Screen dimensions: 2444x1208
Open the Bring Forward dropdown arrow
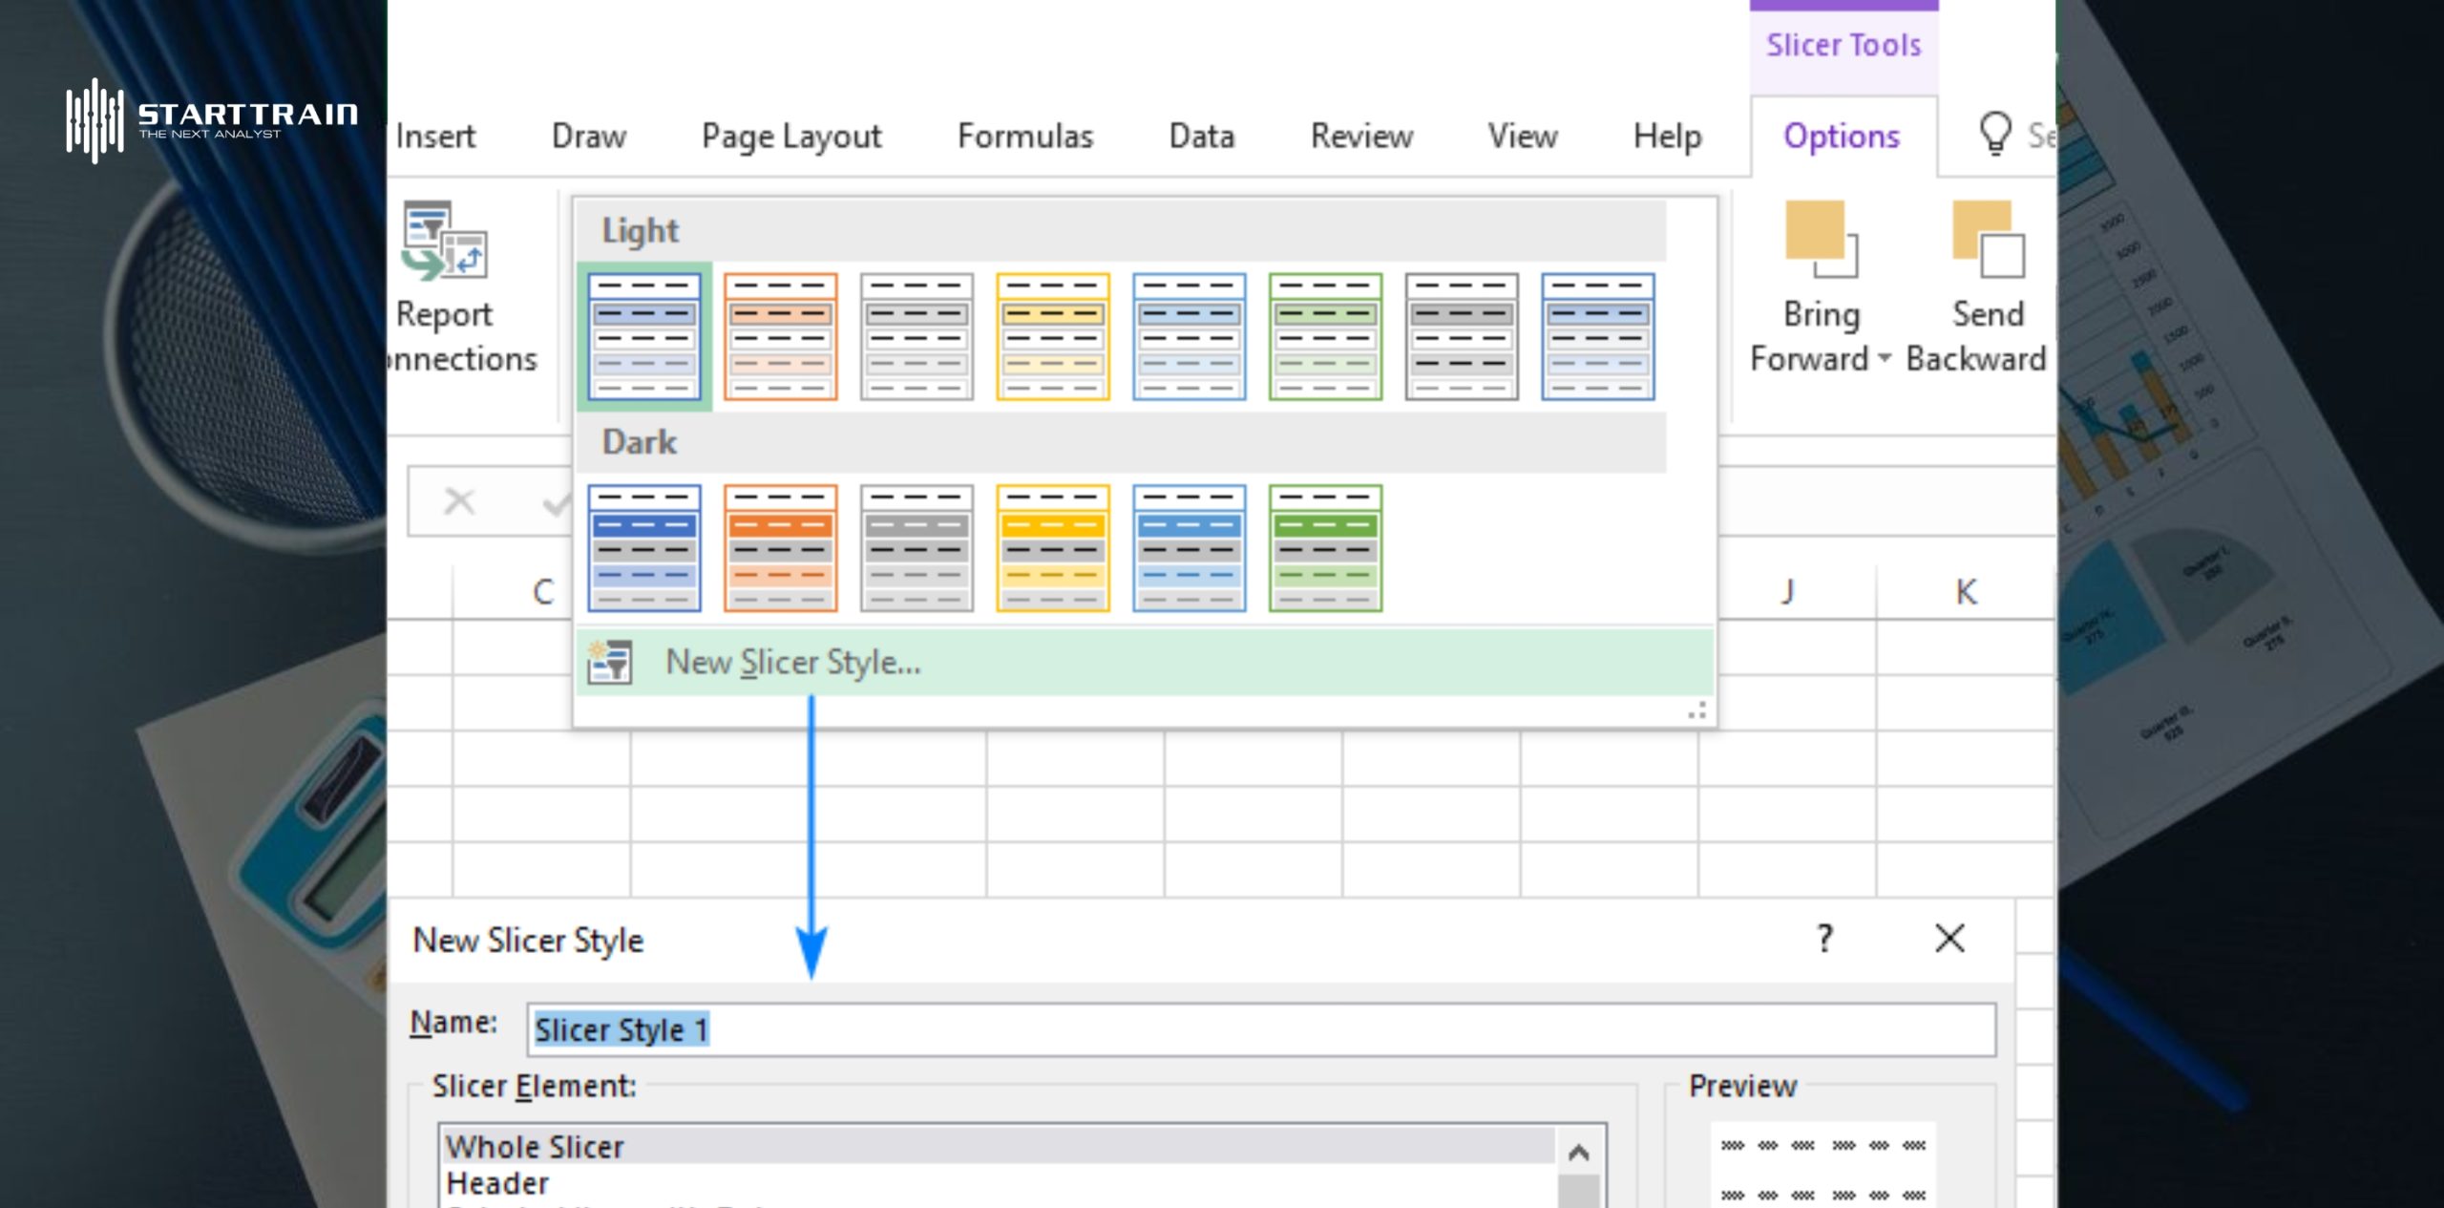1885,359
